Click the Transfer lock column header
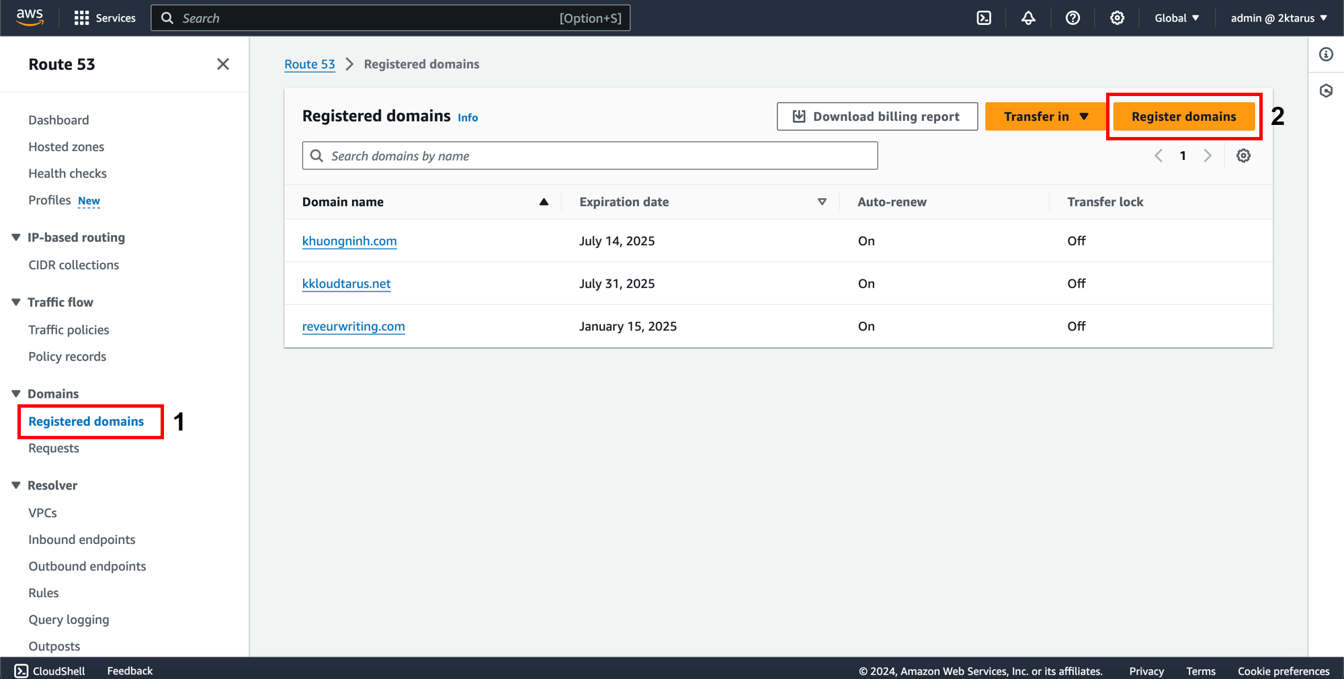This screenshot has height=679, width=1344. 1105,202
